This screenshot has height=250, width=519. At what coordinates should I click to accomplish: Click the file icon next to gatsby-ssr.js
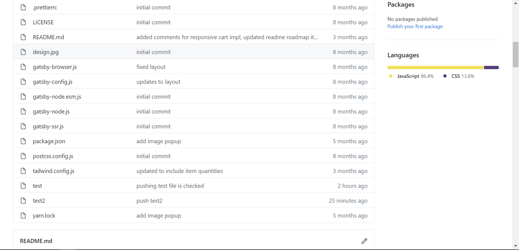coord(24,126)
